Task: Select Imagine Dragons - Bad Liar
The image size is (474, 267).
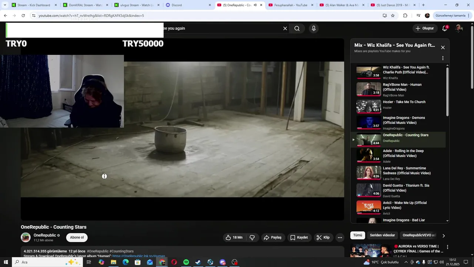Action: click(398, 220)
